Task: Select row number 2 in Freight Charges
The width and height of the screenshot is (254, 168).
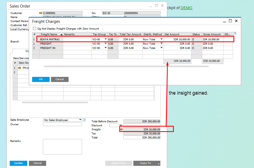Action: [36, 44]
